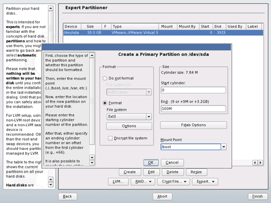Image resolution: width=271 pixels, height=203 pixels.
Task: Focus the Mount Point field containing /boot
Action: [191, 147]
